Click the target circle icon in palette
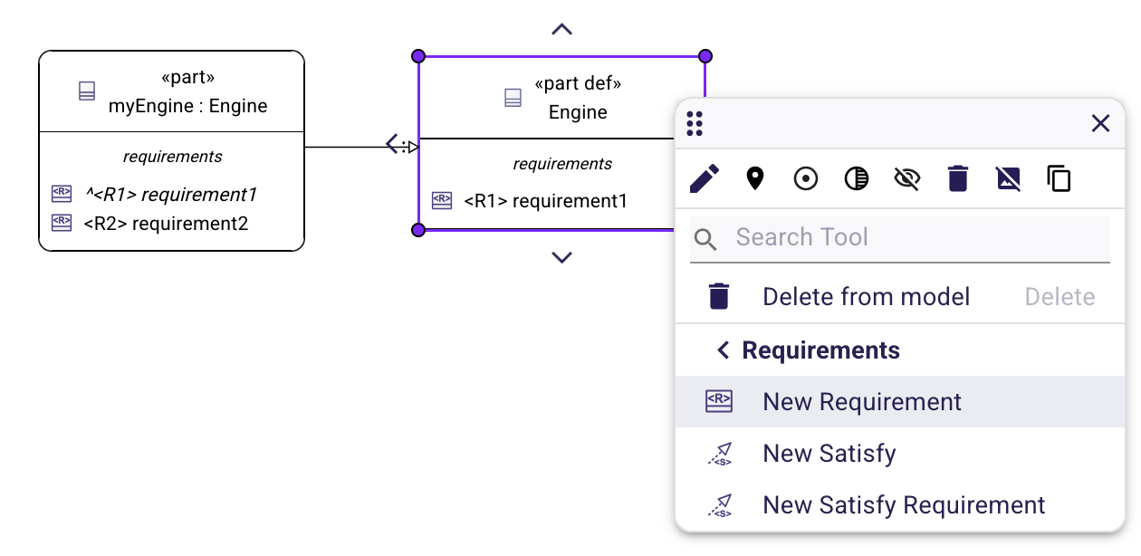Image resolution: width=1141 pixels, height=556 pixels. (x=806, y=178)
